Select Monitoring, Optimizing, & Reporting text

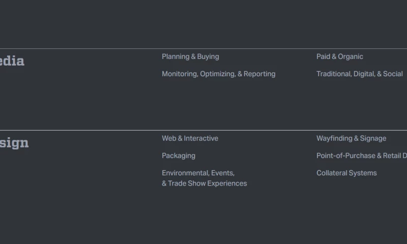pyautogui.click(x=218, y=74)
